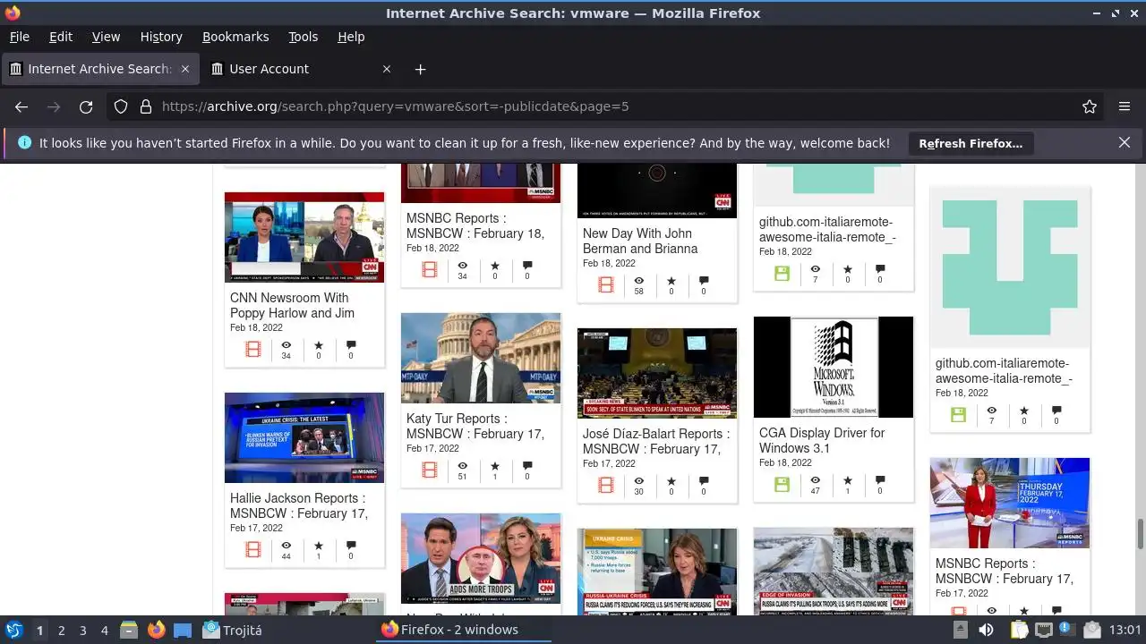Open the File menu
The width and height of the screenshot is (1146, 644).
point(20,37)
